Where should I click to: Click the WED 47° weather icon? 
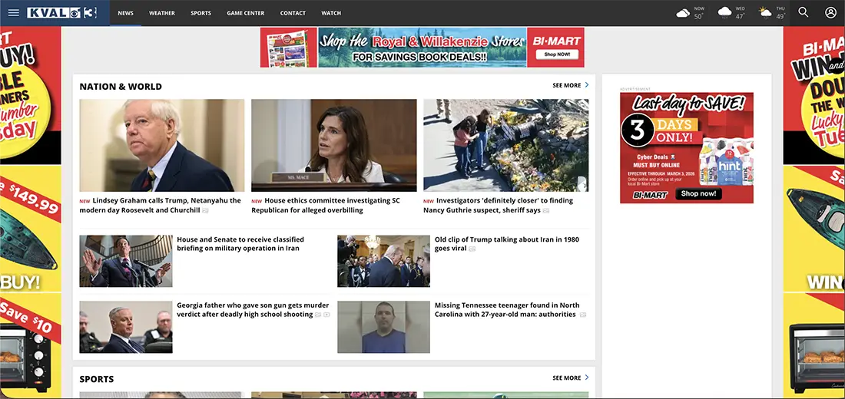[725, 12]
